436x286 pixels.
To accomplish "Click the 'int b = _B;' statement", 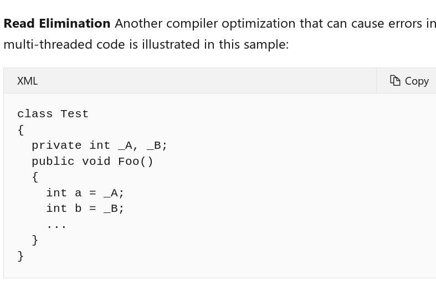I will tap(85, 209).
